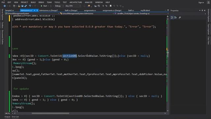
Task: Click the Undo toolbar icon
Action: [30, 6]
